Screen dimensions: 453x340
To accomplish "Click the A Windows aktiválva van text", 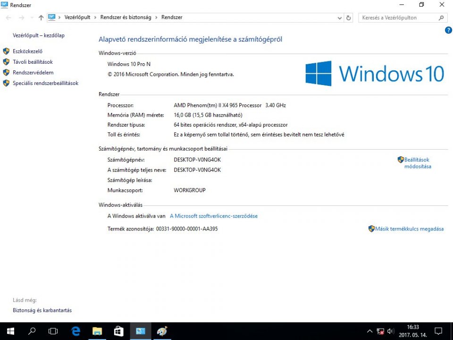I will click(136, 216).
